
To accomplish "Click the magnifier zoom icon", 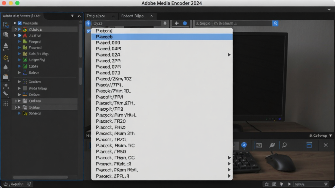I will pyautogui.click(x=284, y=145).
